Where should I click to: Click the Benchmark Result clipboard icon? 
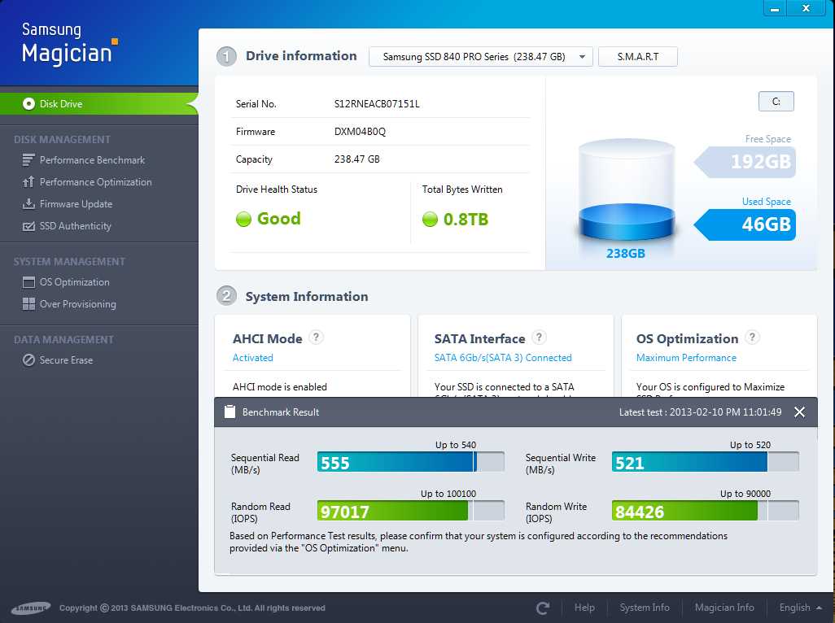230,412
